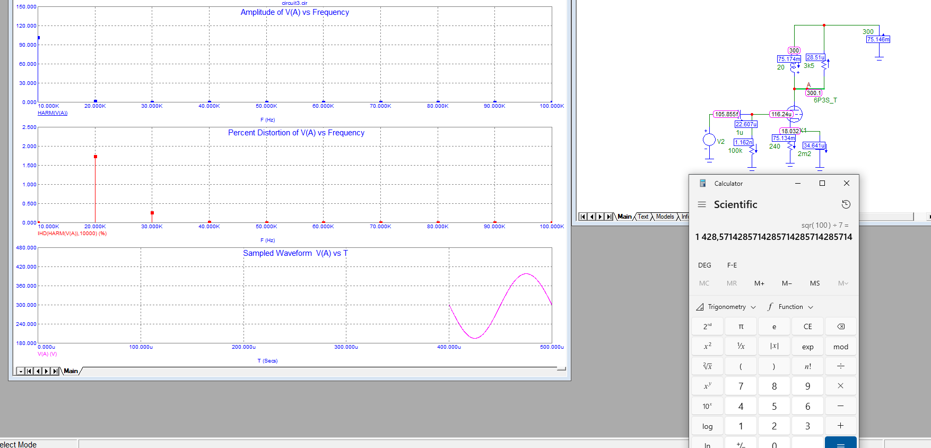The height and width of the screenshot is (448, 931).
Task: Open the Calculator navigation hamburger menu
Action: click(x=702, y=204)
